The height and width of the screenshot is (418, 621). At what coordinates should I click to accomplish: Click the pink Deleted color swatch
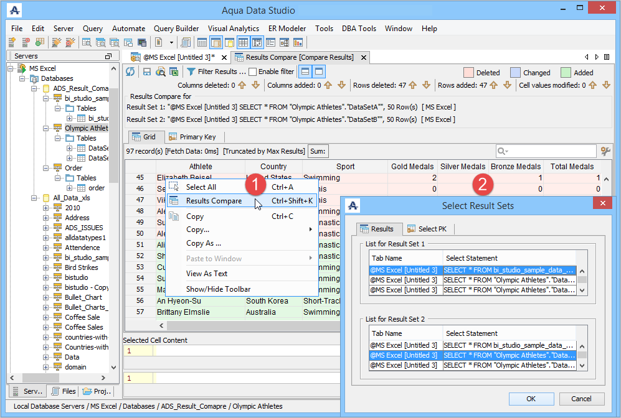click(468, 73)
